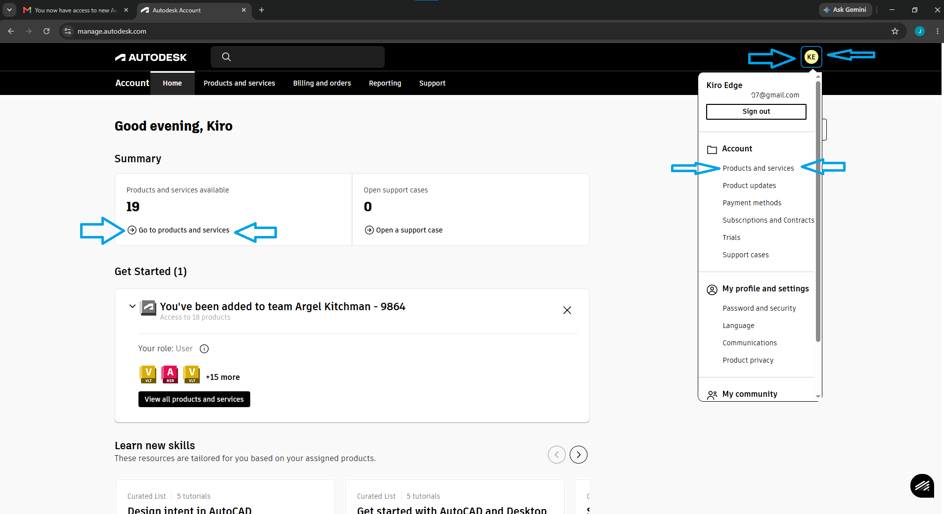Open the KE user avatar menu
The image size is (944, 514).
[811, 57]
